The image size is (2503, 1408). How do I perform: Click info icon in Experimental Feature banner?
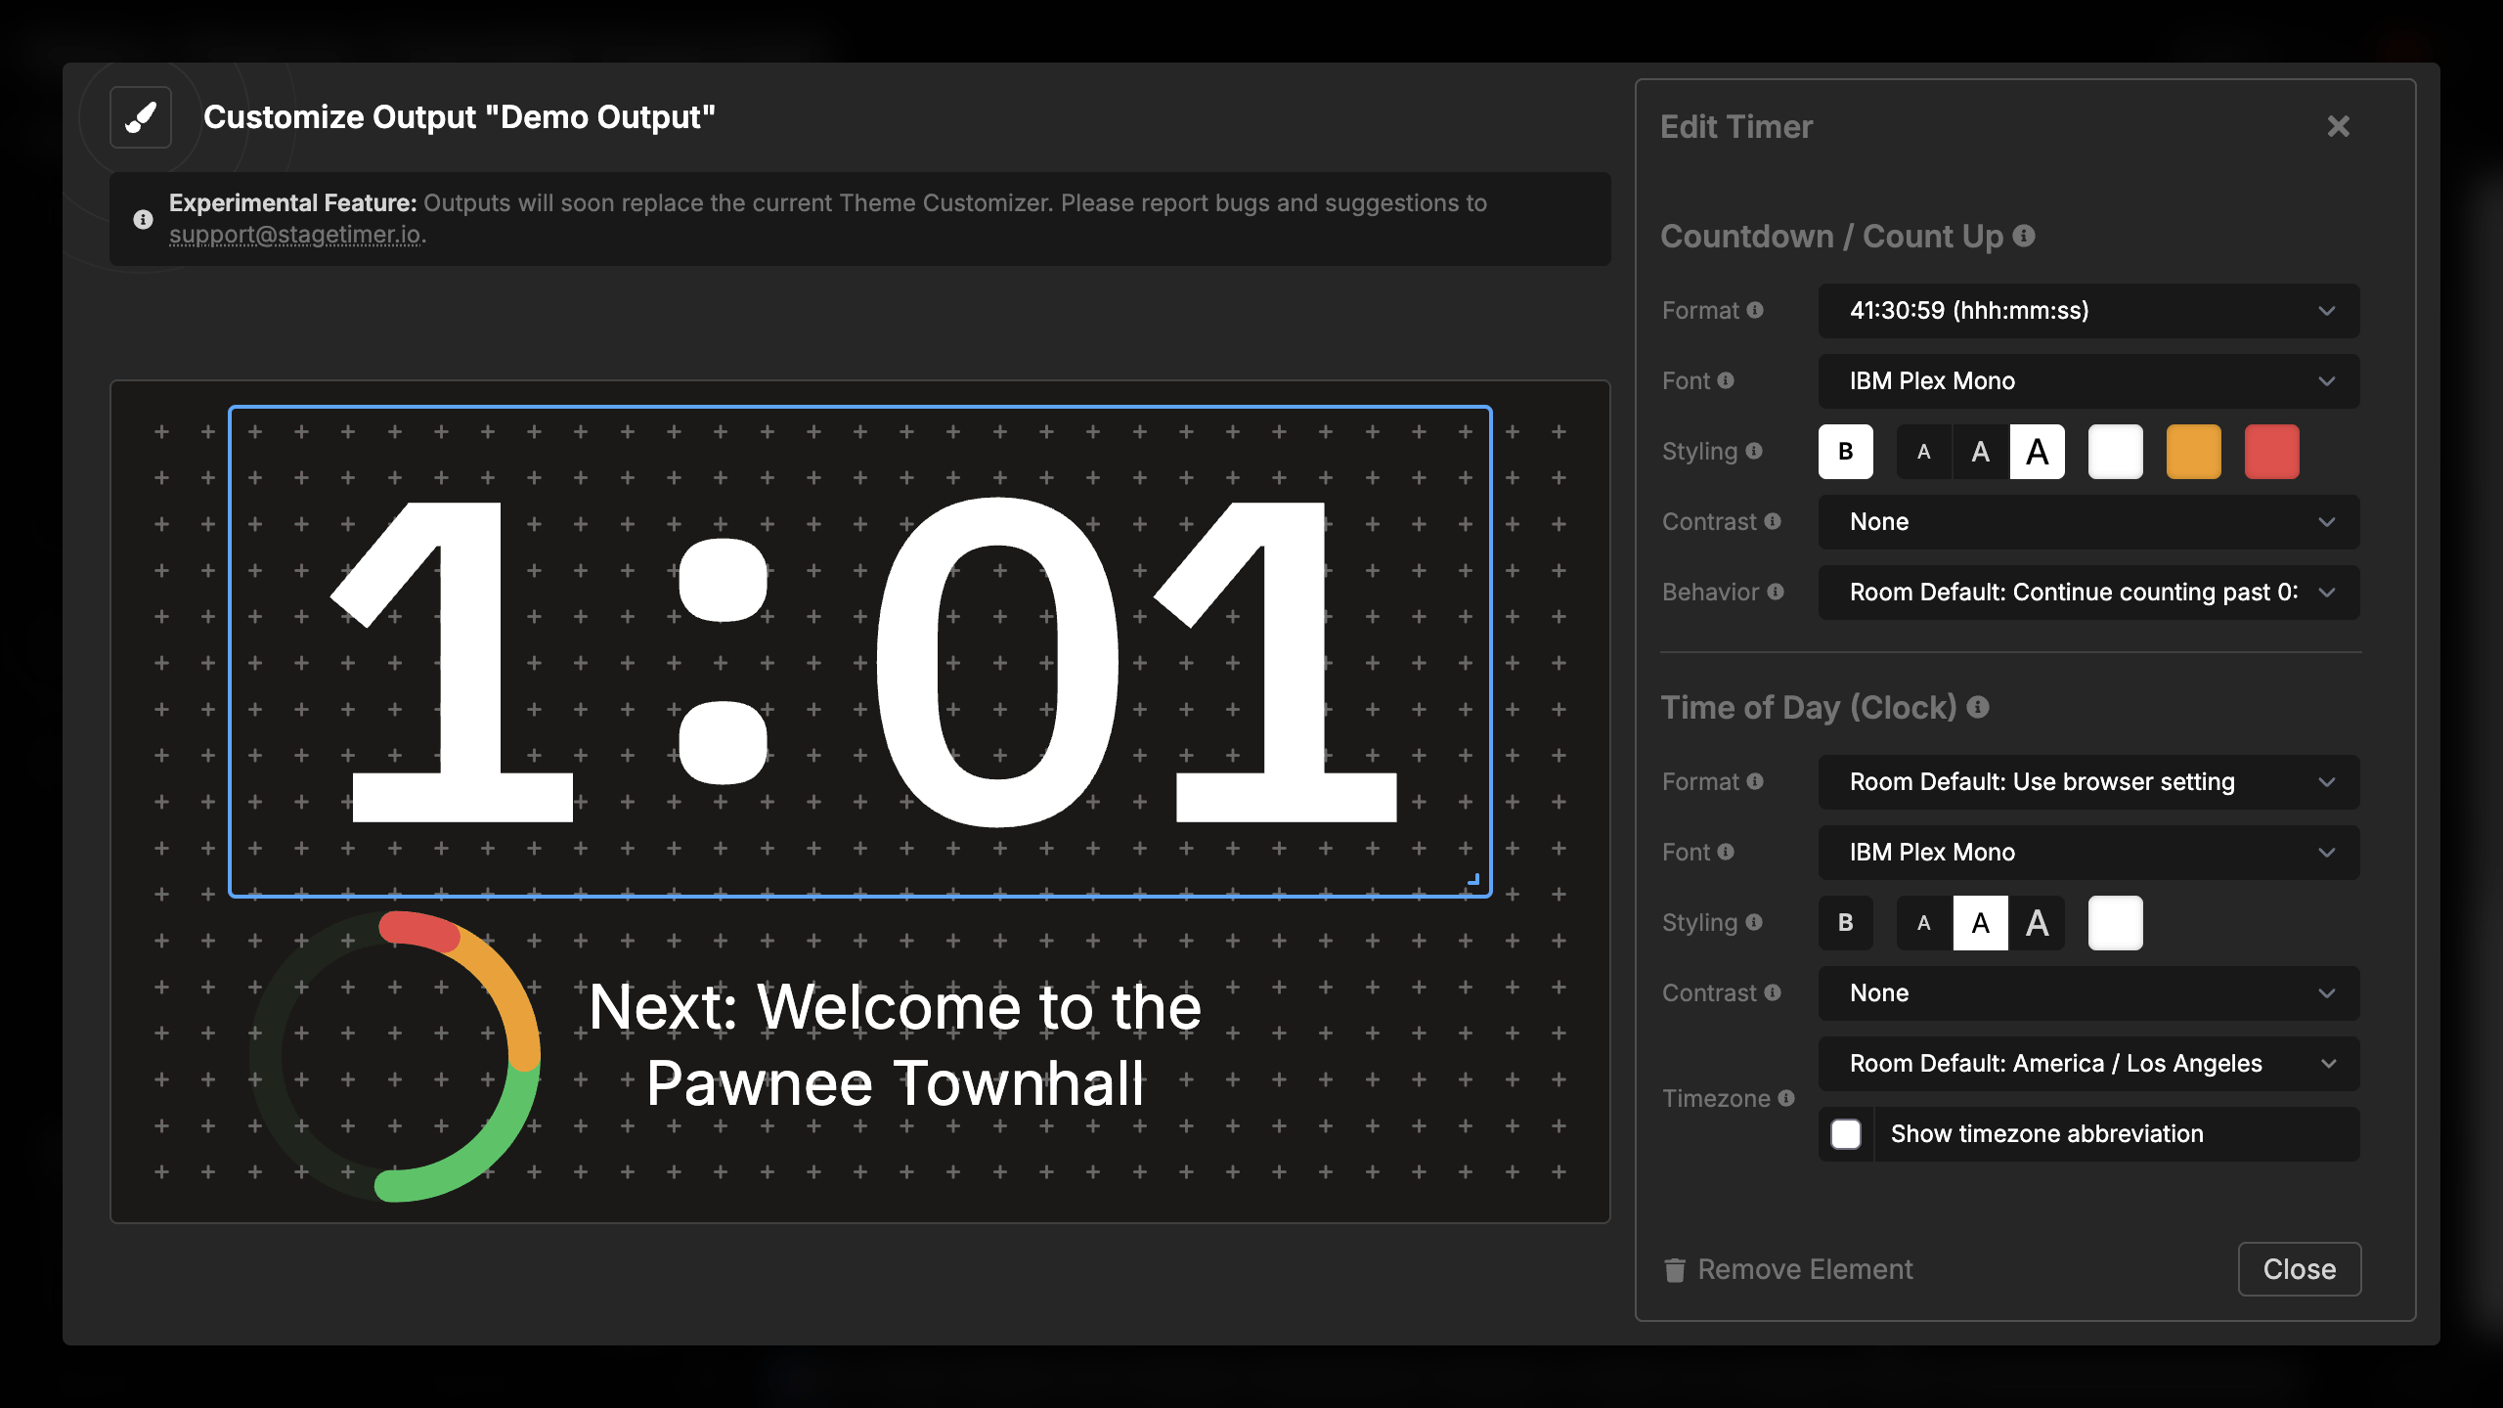pyautogui.click(x=143, y=219)
